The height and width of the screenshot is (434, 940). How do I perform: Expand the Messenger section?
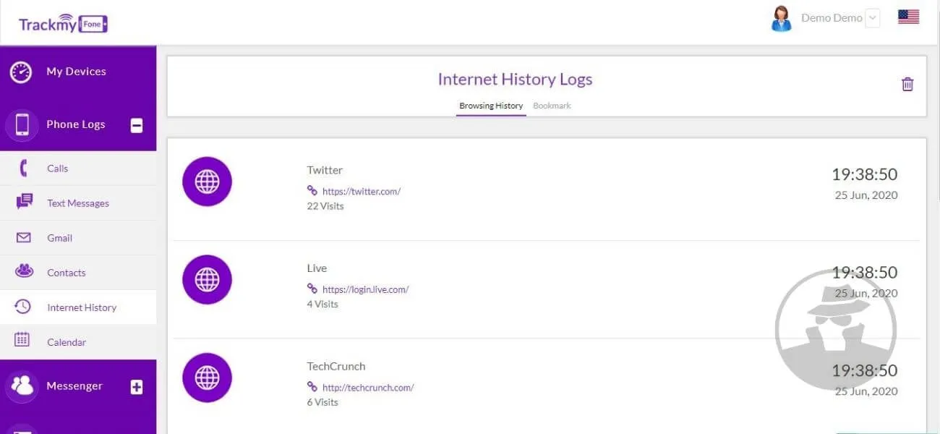coord(137,387)
